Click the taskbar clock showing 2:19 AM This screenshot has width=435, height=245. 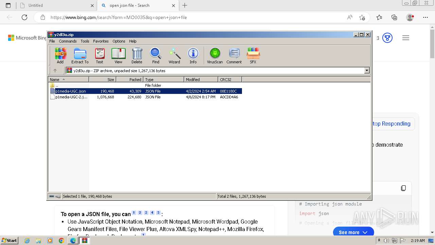click(x=418, y=241)
